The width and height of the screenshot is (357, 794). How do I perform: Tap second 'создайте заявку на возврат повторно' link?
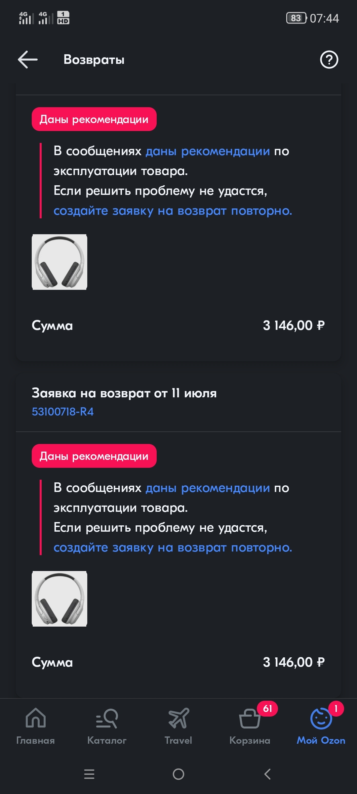pos(173,548)
